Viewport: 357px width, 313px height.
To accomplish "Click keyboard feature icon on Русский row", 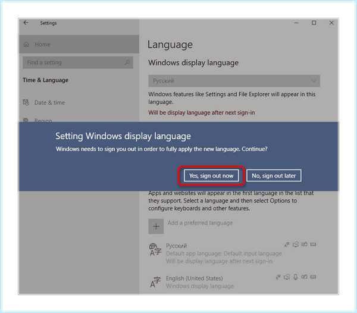I will click(x=314, y=245).
